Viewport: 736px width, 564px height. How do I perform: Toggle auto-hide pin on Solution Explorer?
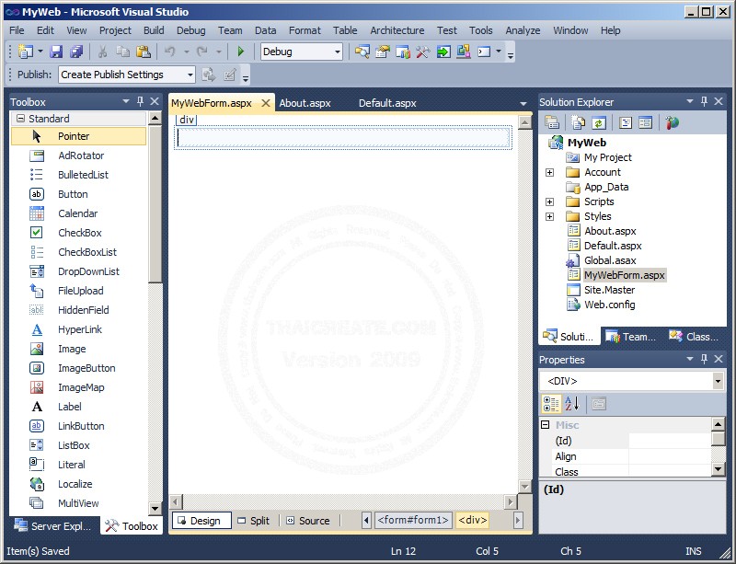(704, 101)
